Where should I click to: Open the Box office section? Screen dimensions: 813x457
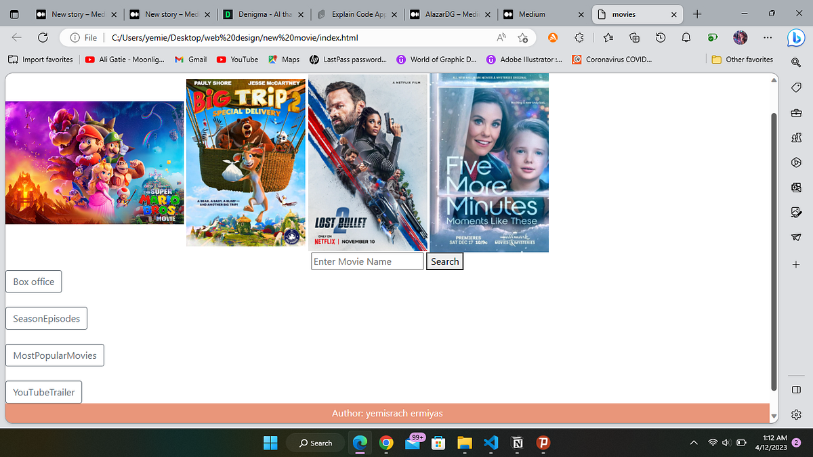[x=33, y=281]
